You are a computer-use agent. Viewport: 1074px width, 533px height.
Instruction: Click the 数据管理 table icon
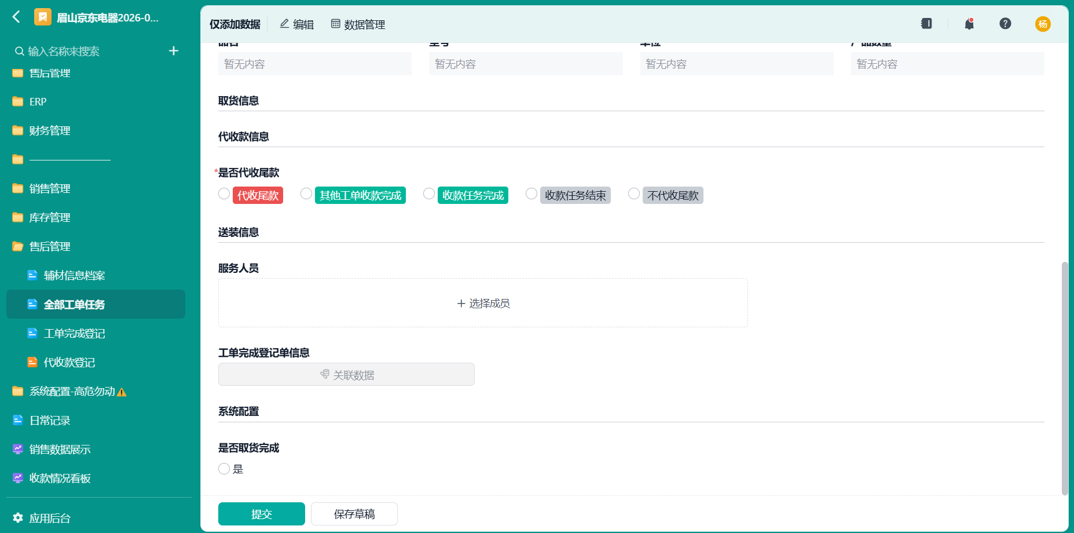[x=336, y=24]
